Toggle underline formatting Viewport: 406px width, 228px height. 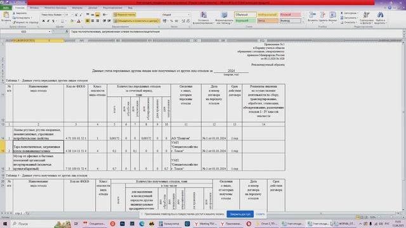coord(53,21)
